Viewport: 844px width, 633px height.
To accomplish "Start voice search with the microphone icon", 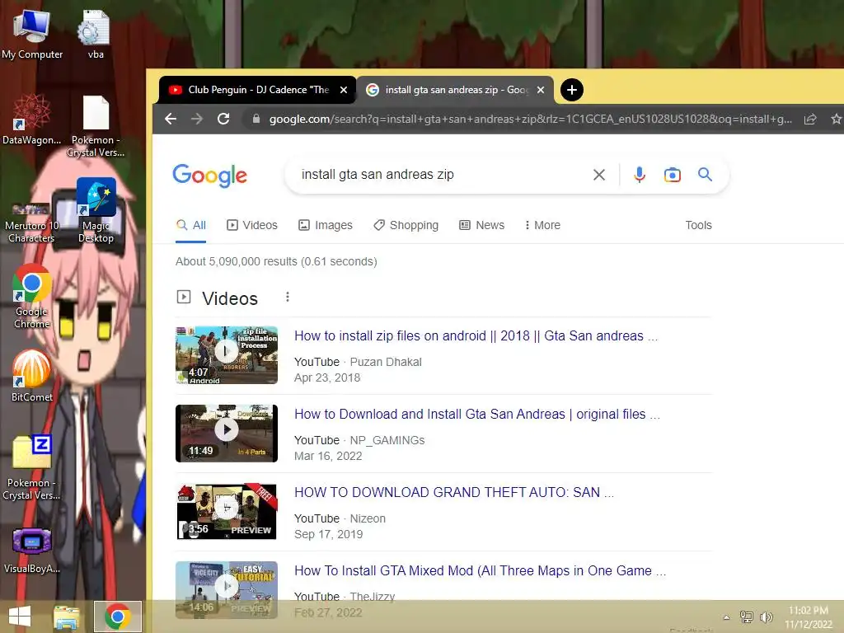I will pos(640,175).
